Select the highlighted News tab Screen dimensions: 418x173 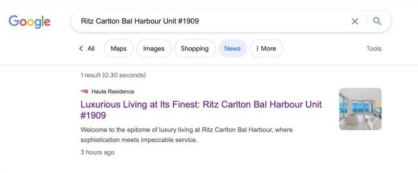232,48
